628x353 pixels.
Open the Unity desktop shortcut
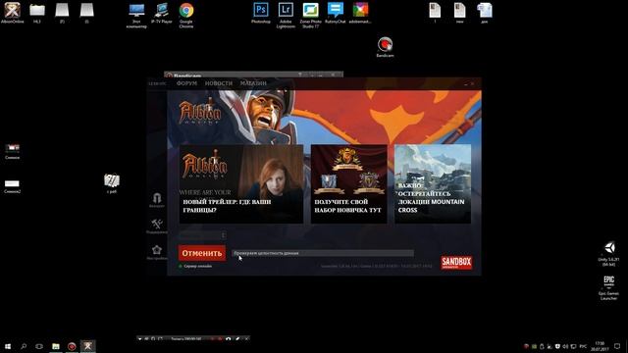pos(608,253)
